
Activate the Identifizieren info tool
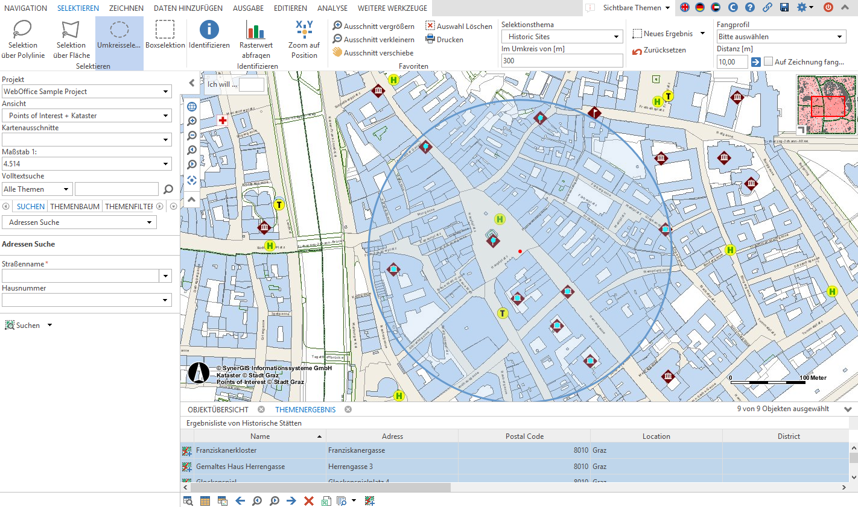pos(209,36)
